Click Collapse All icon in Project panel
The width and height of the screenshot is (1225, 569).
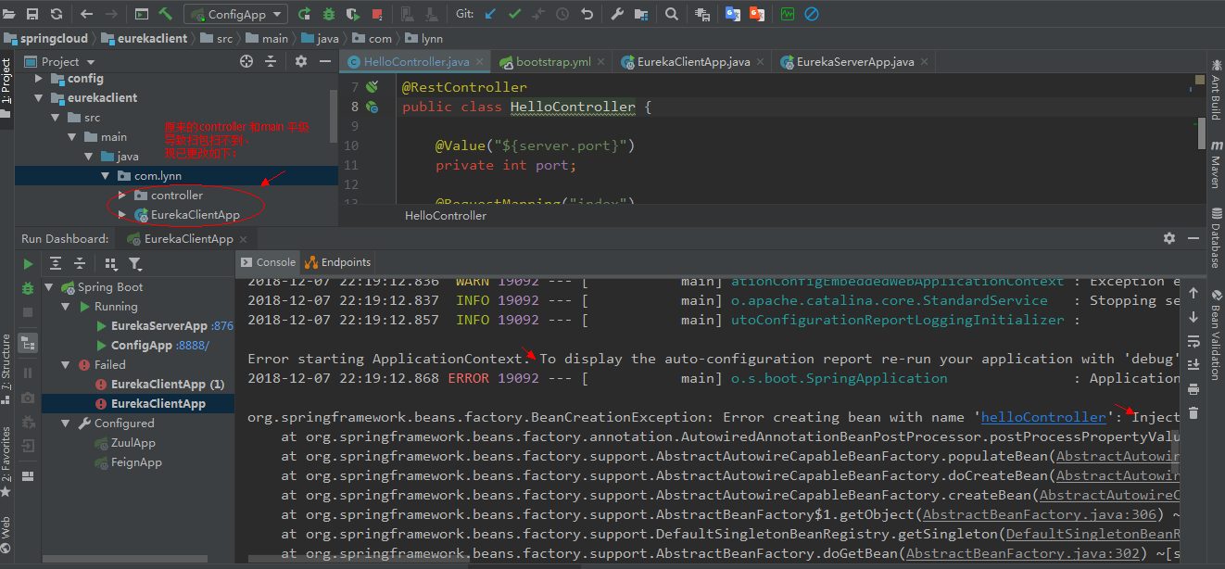point(271,61)
